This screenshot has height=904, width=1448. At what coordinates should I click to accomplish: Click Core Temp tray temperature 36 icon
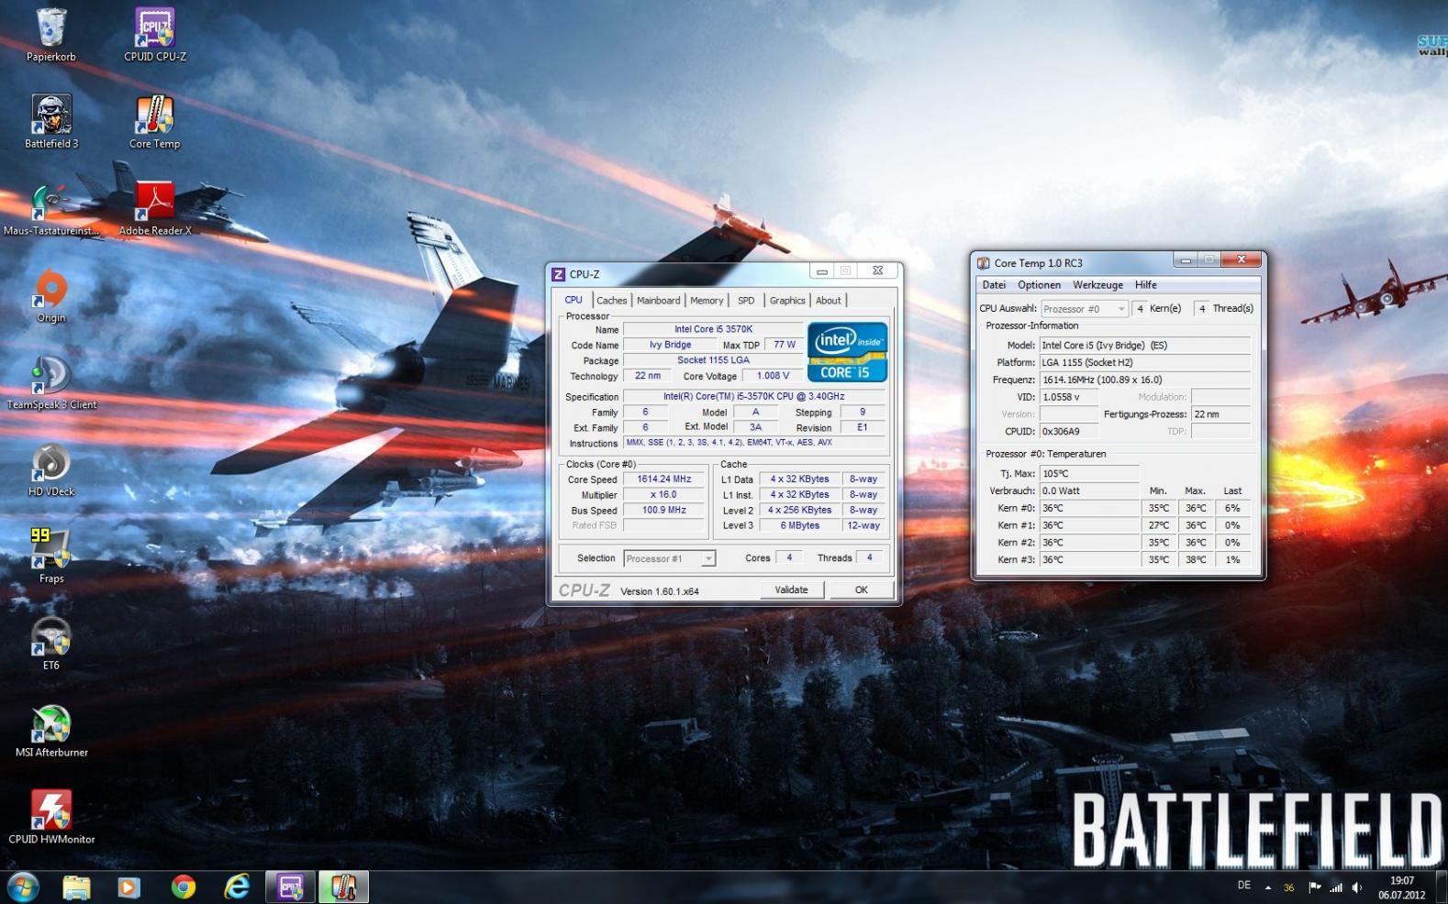point(1289,887)
